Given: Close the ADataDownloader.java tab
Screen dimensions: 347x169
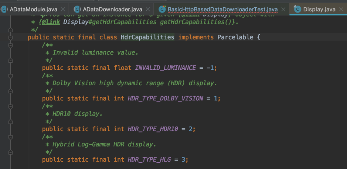Looking at the screenshot, I should (148, 9).
